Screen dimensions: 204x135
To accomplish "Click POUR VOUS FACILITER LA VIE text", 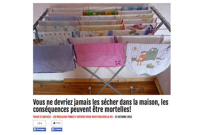I will coord(99,117).
